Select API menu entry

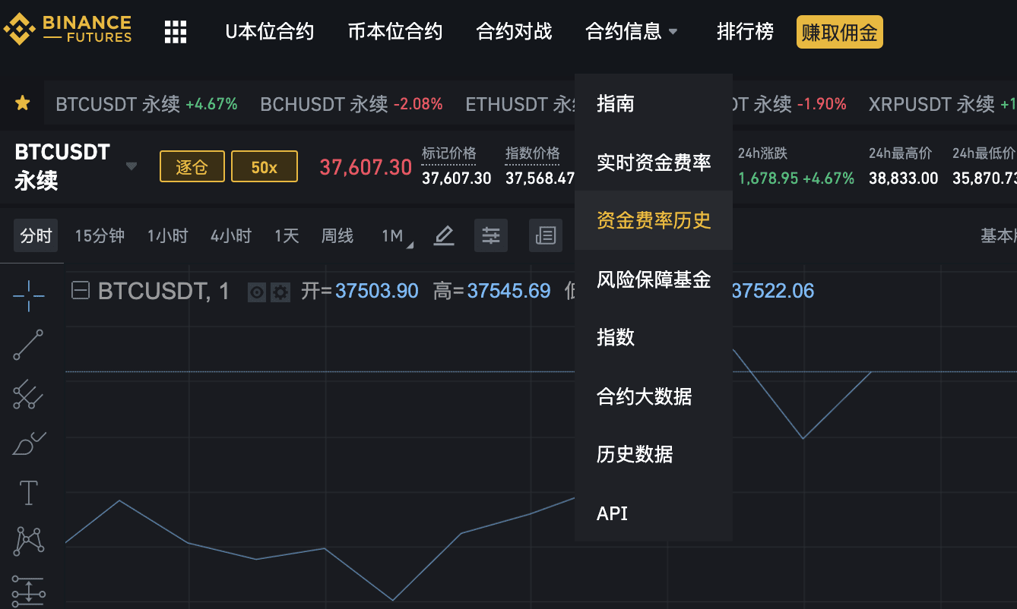pos(654,513)
